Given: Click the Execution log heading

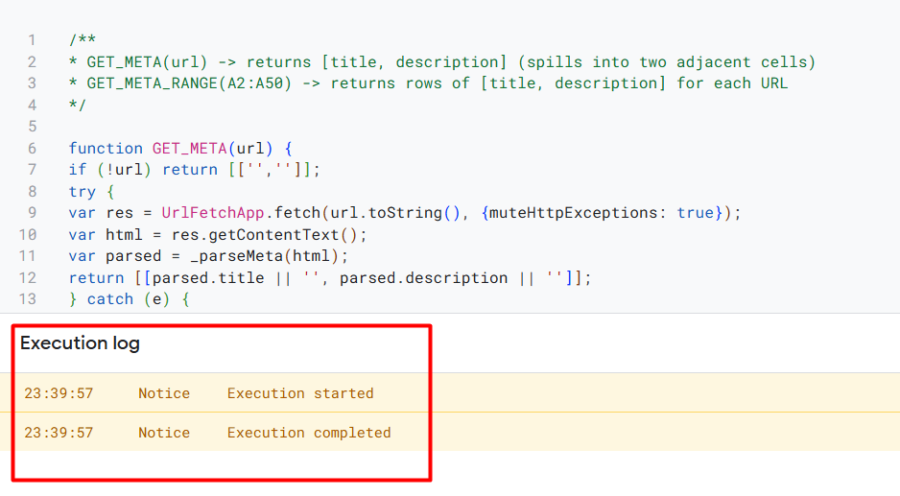Looking at the screenshot, I should click(80, 343).
